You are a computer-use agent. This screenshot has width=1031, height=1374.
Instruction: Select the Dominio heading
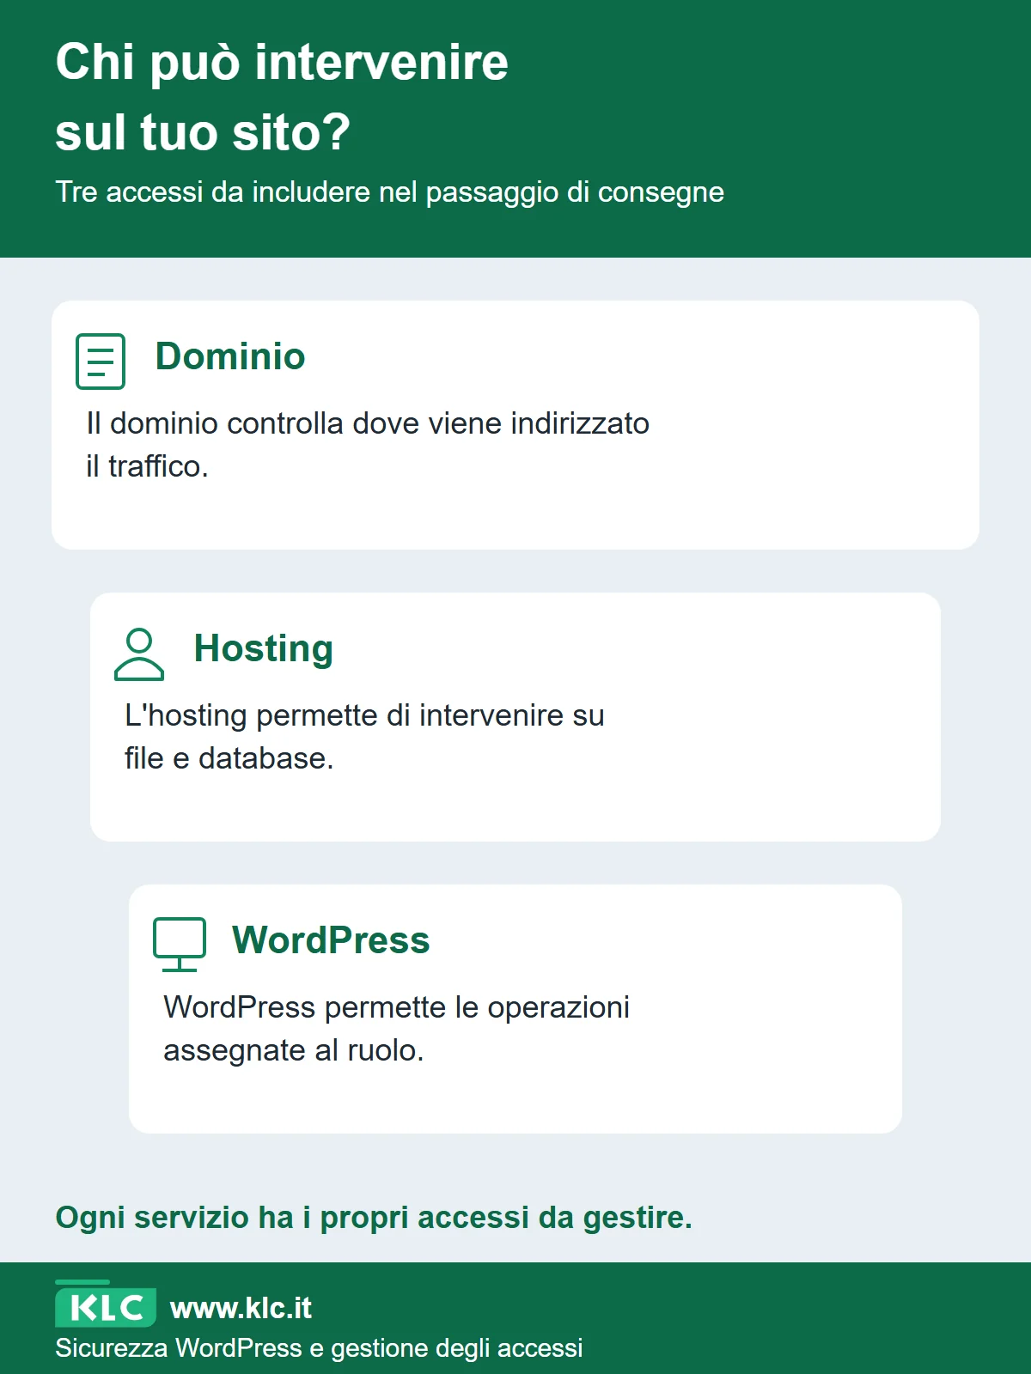[x=230, y=356]
